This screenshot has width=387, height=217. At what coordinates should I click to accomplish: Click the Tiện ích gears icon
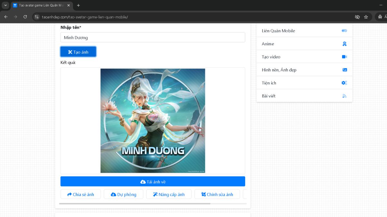click(344, 83)
